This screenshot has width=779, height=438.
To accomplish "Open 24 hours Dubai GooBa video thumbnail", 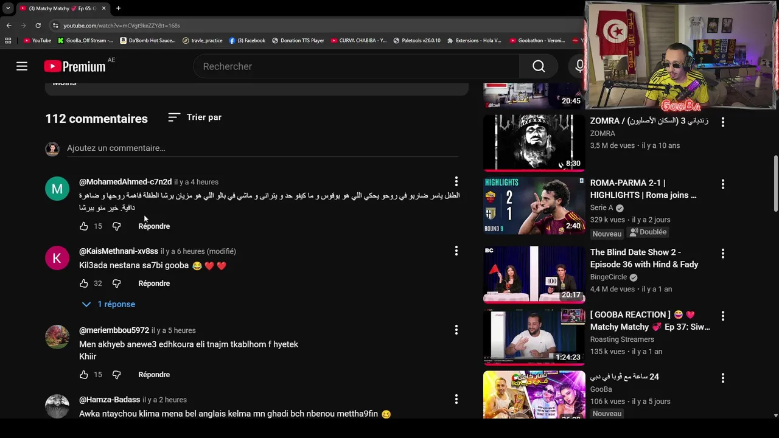I will point(534,394).
